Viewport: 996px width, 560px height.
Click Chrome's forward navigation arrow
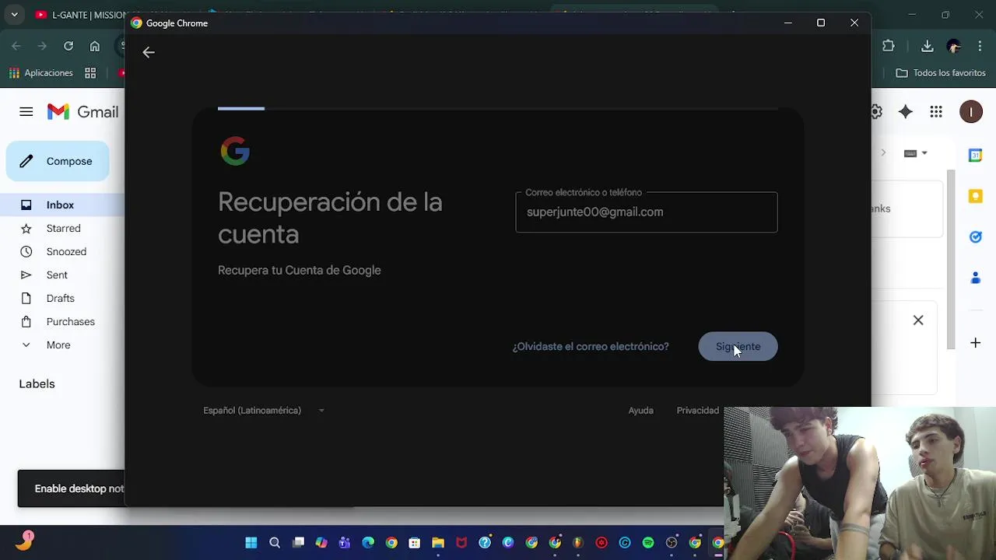[42, 46]
